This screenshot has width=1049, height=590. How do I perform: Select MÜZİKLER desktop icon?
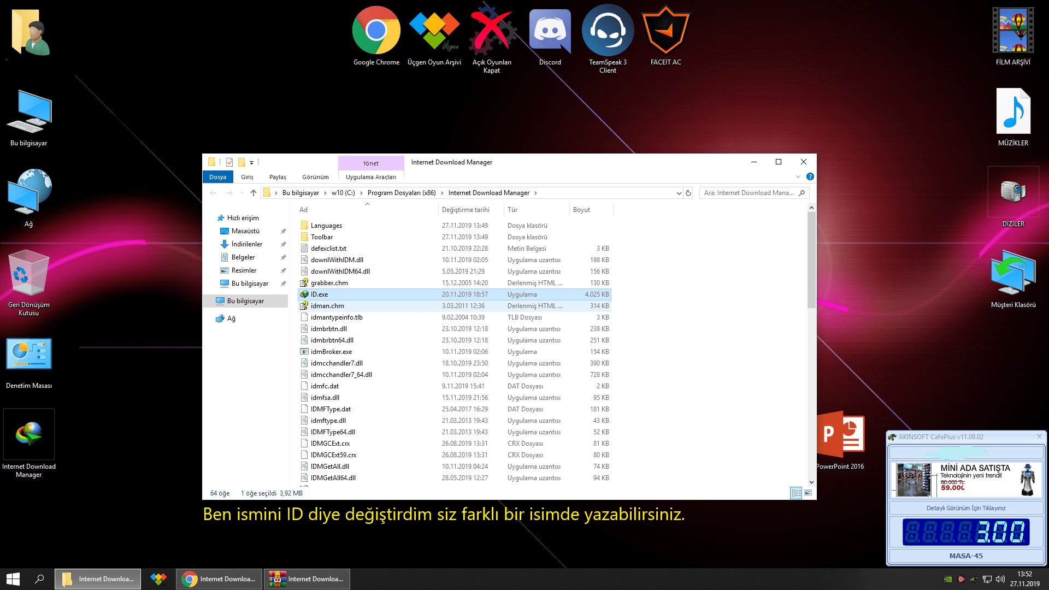(1013, 117)
